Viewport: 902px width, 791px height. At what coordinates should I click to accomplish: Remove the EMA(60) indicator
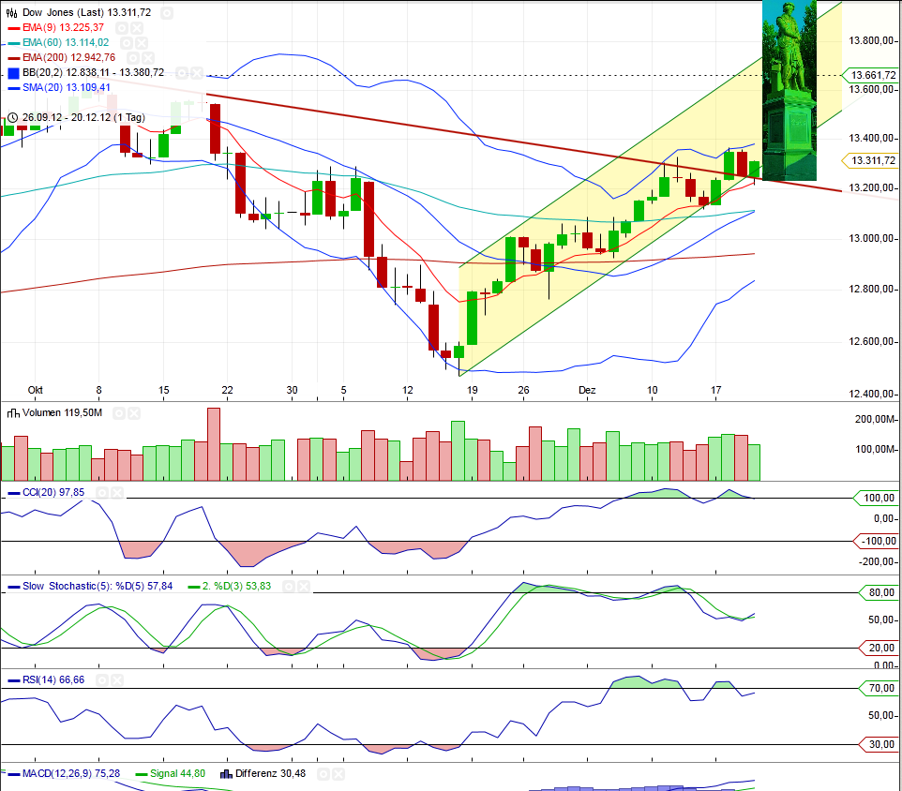coord(141,42)
